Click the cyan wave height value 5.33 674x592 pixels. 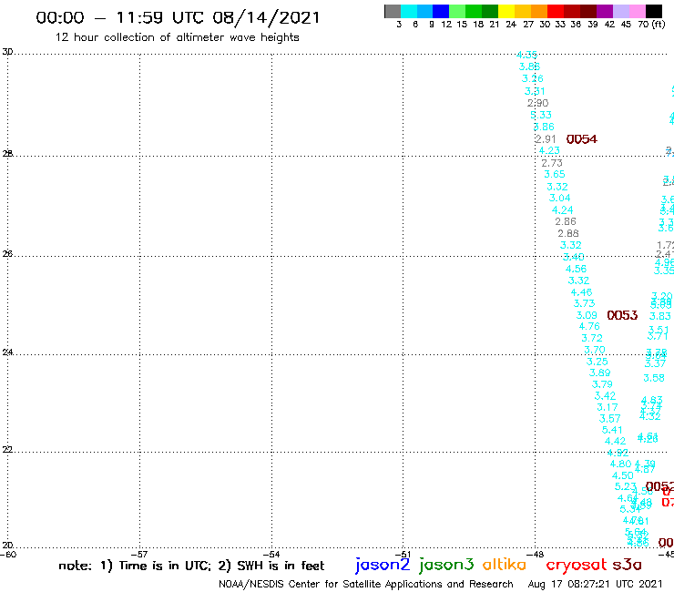541,115
